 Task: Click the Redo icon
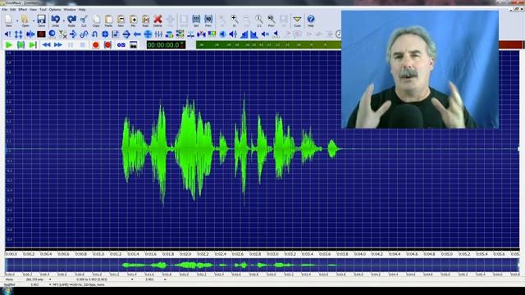[x=71, y=20]
